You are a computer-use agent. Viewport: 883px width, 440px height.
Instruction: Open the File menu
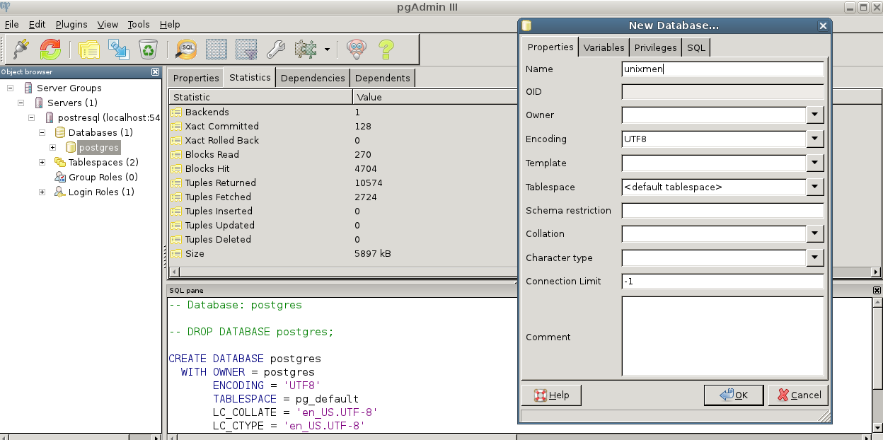pos(12,24)
